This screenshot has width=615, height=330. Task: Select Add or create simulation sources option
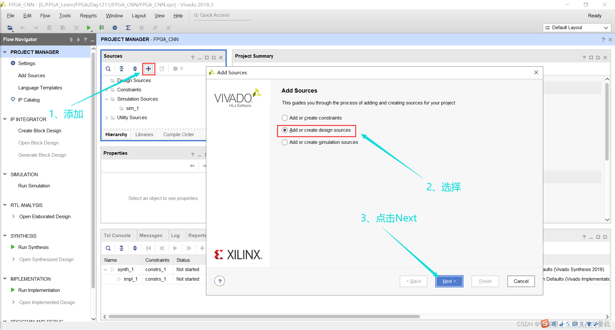click(320, 142)
